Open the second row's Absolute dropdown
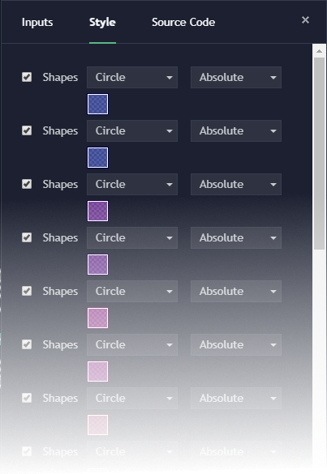 pos(236,131)
